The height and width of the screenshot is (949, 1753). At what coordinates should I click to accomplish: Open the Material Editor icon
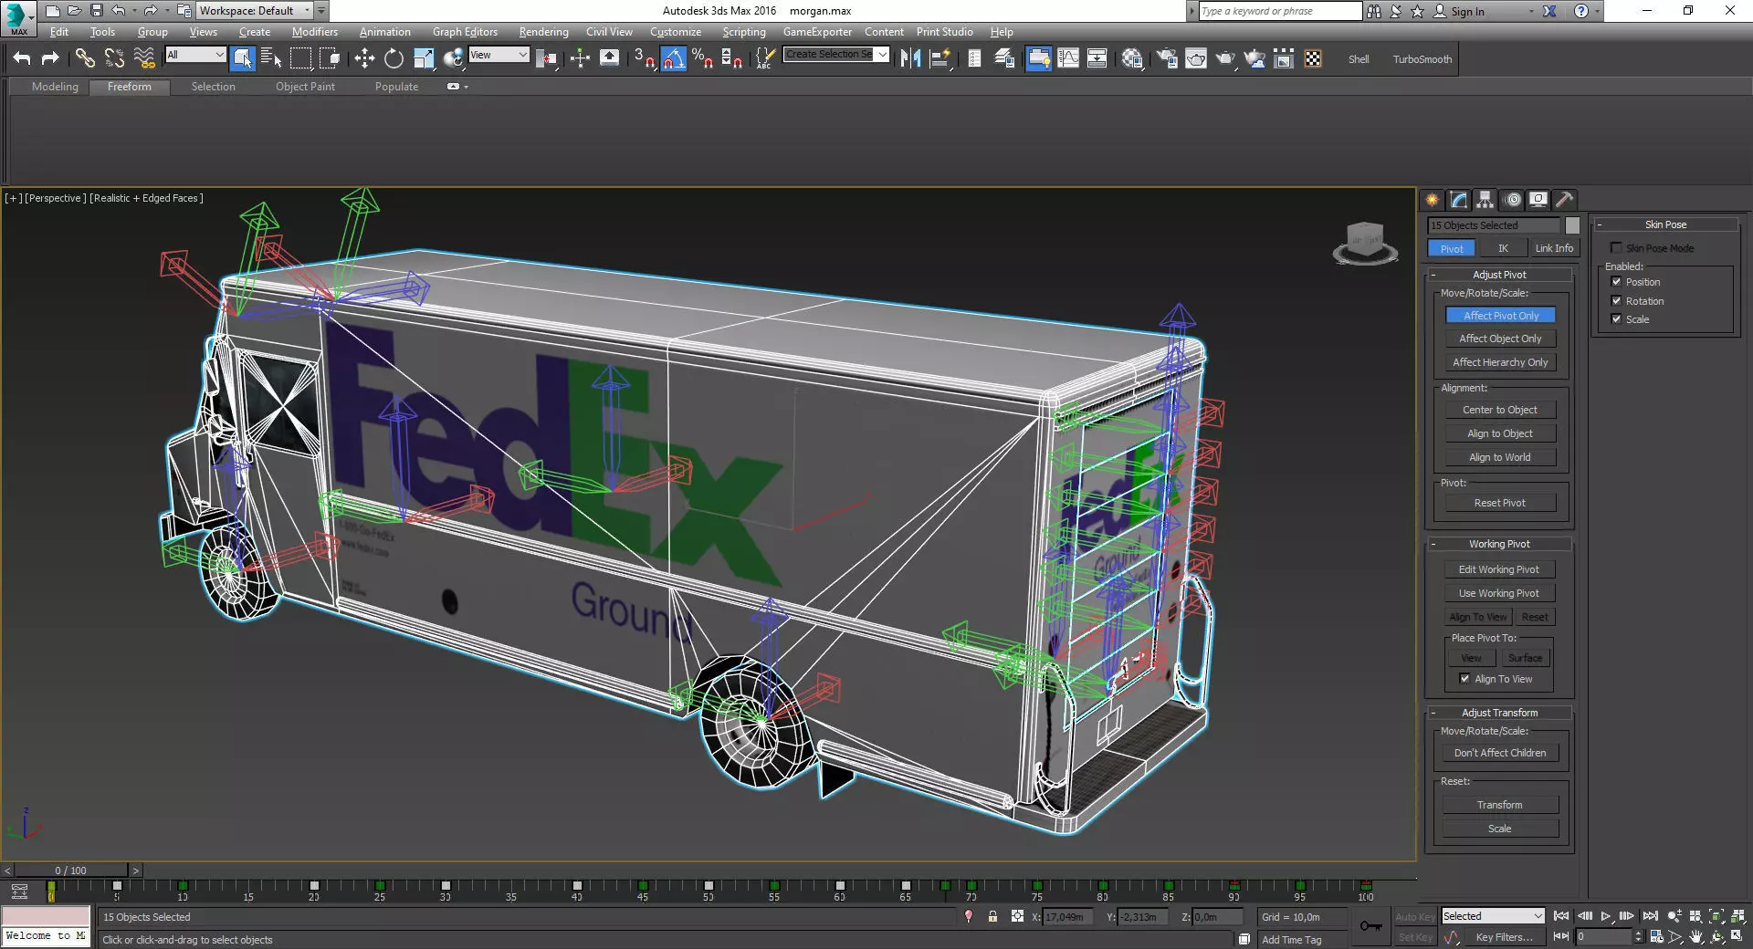click(x=1132, y=58)
